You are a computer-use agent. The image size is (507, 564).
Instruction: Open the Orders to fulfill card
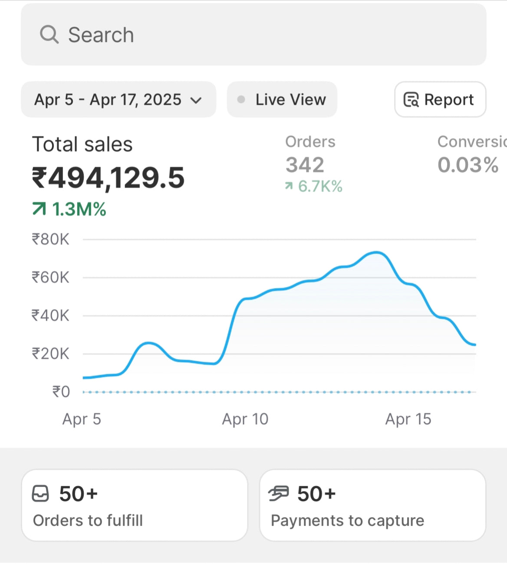(135, 505)
